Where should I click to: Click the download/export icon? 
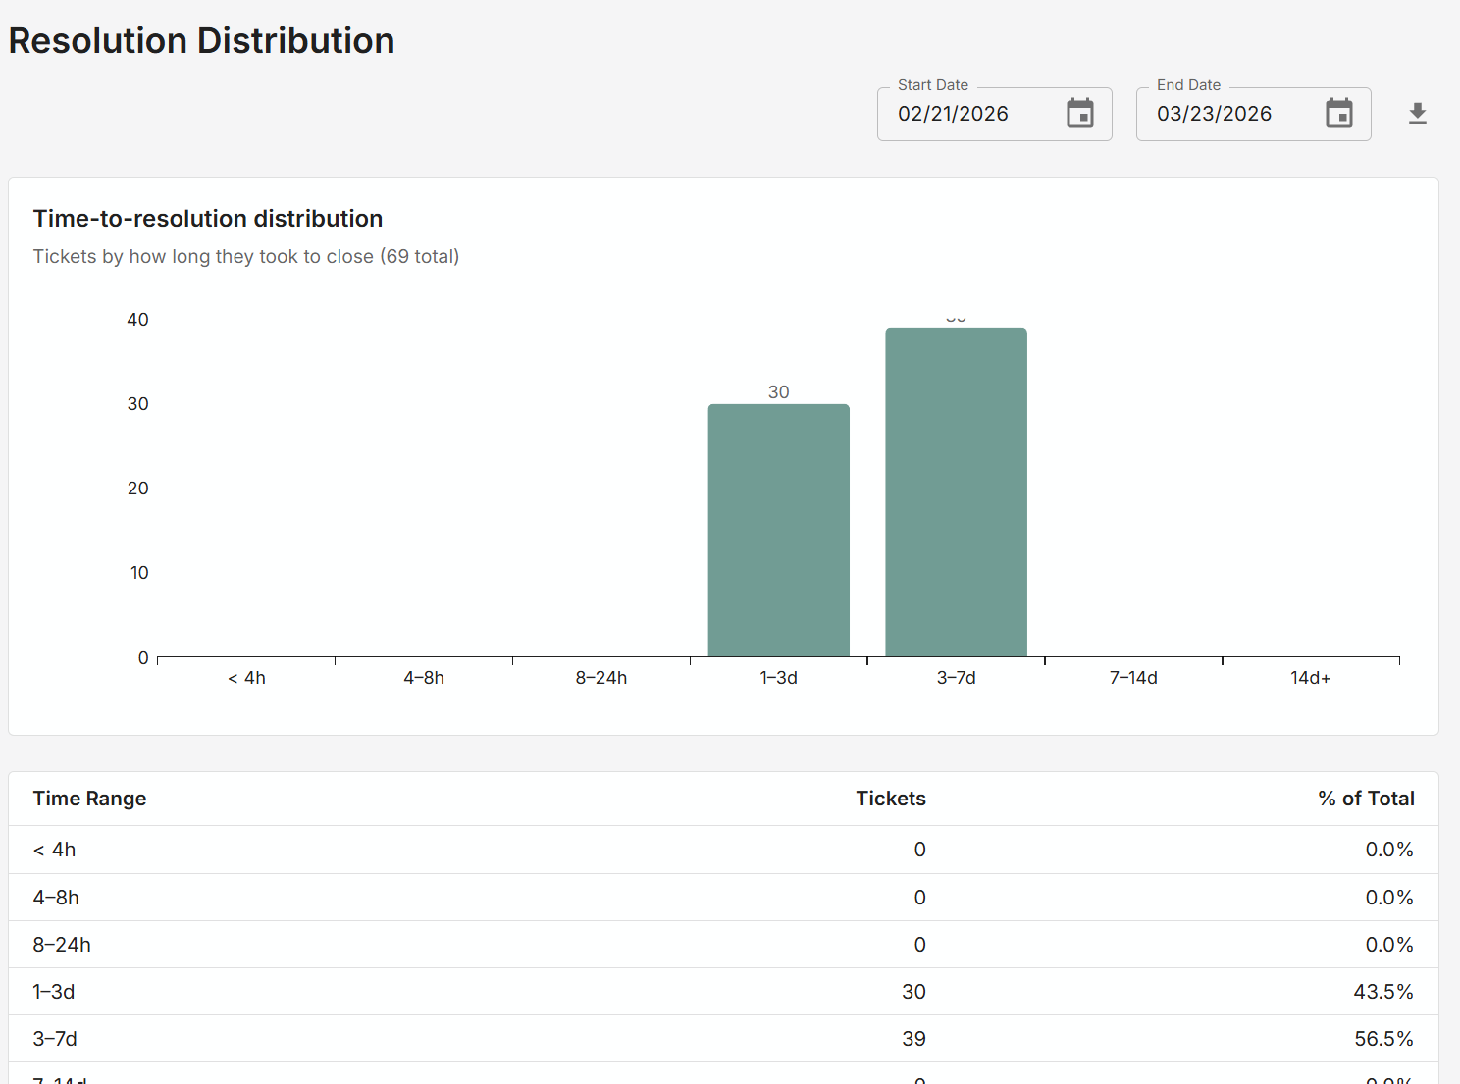(x=1417, y=113)
